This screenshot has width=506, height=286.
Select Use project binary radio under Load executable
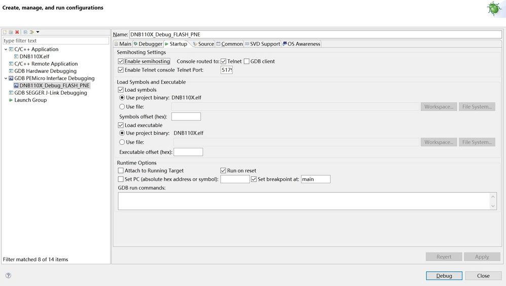[122, 133]
